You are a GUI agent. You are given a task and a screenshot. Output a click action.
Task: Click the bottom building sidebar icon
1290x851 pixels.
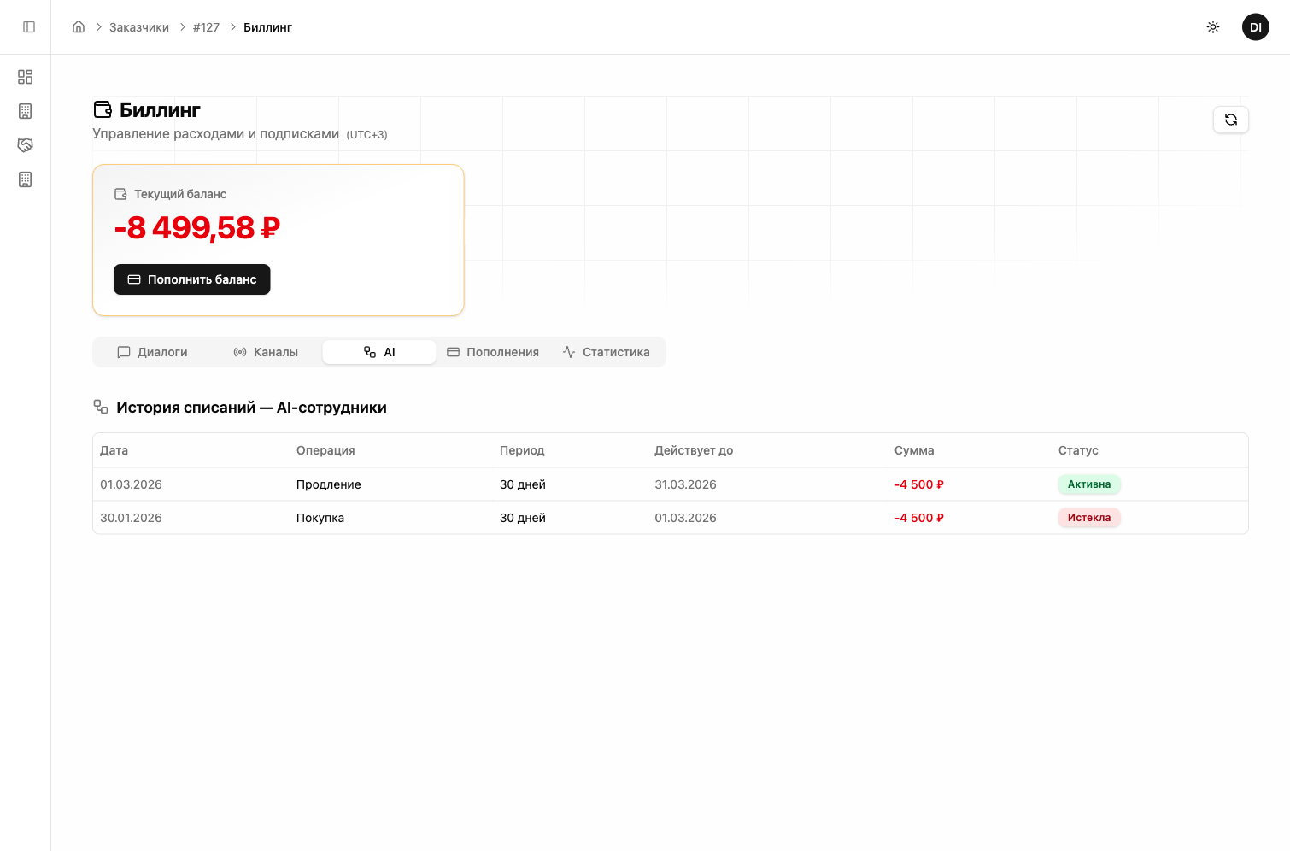pos(26,179)
